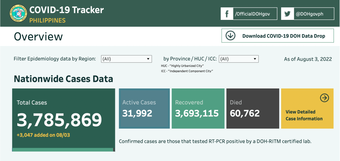
Task: Open the Facebook icon in the header
Action: pyautogui.click(x=227, y=14)
